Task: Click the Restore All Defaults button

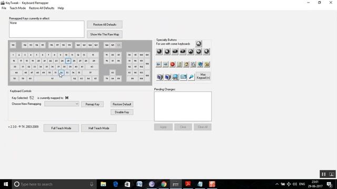Action: [105, 25]
